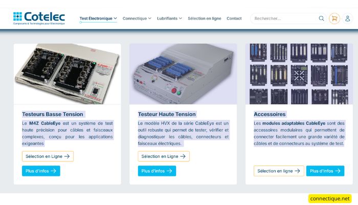Open the Sélection en ligne menu item
The image size is (358, 205).
coord(205,18)
